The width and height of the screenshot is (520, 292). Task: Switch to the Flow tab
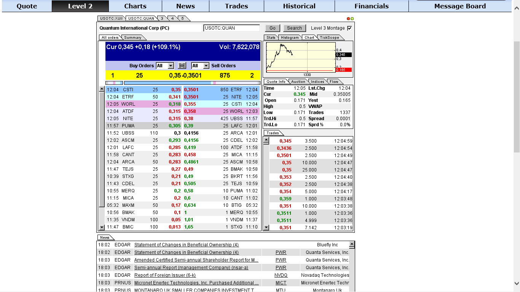coord(334,81)
